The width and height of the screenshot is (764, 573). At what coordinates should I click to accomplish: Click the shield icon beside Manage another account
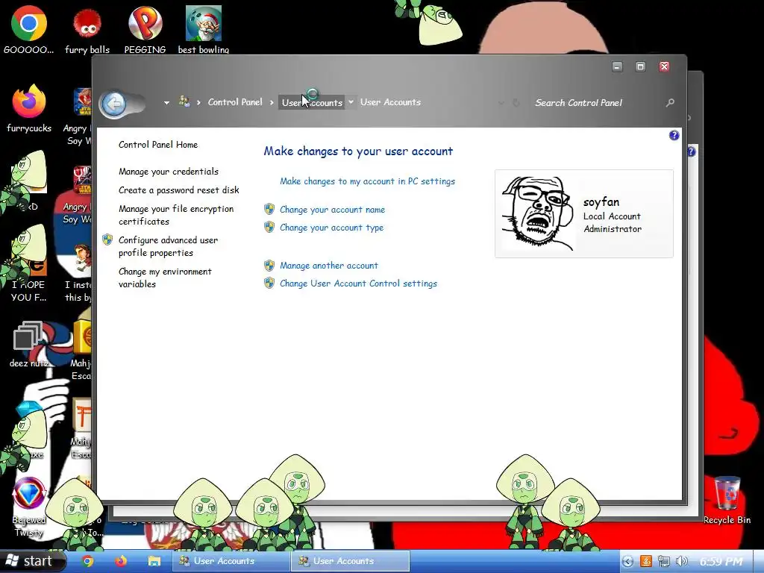click(269, 265)
